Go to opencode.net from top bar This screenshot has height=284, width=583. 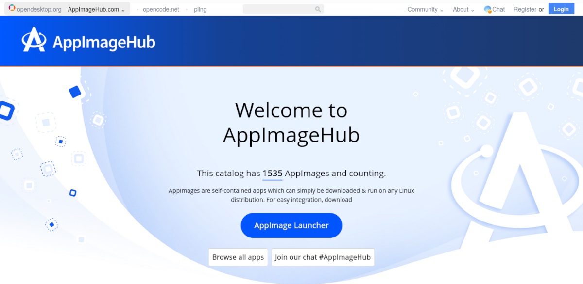161,9
